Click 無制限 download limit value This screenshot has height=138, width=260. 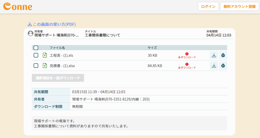tap(77, 107)
